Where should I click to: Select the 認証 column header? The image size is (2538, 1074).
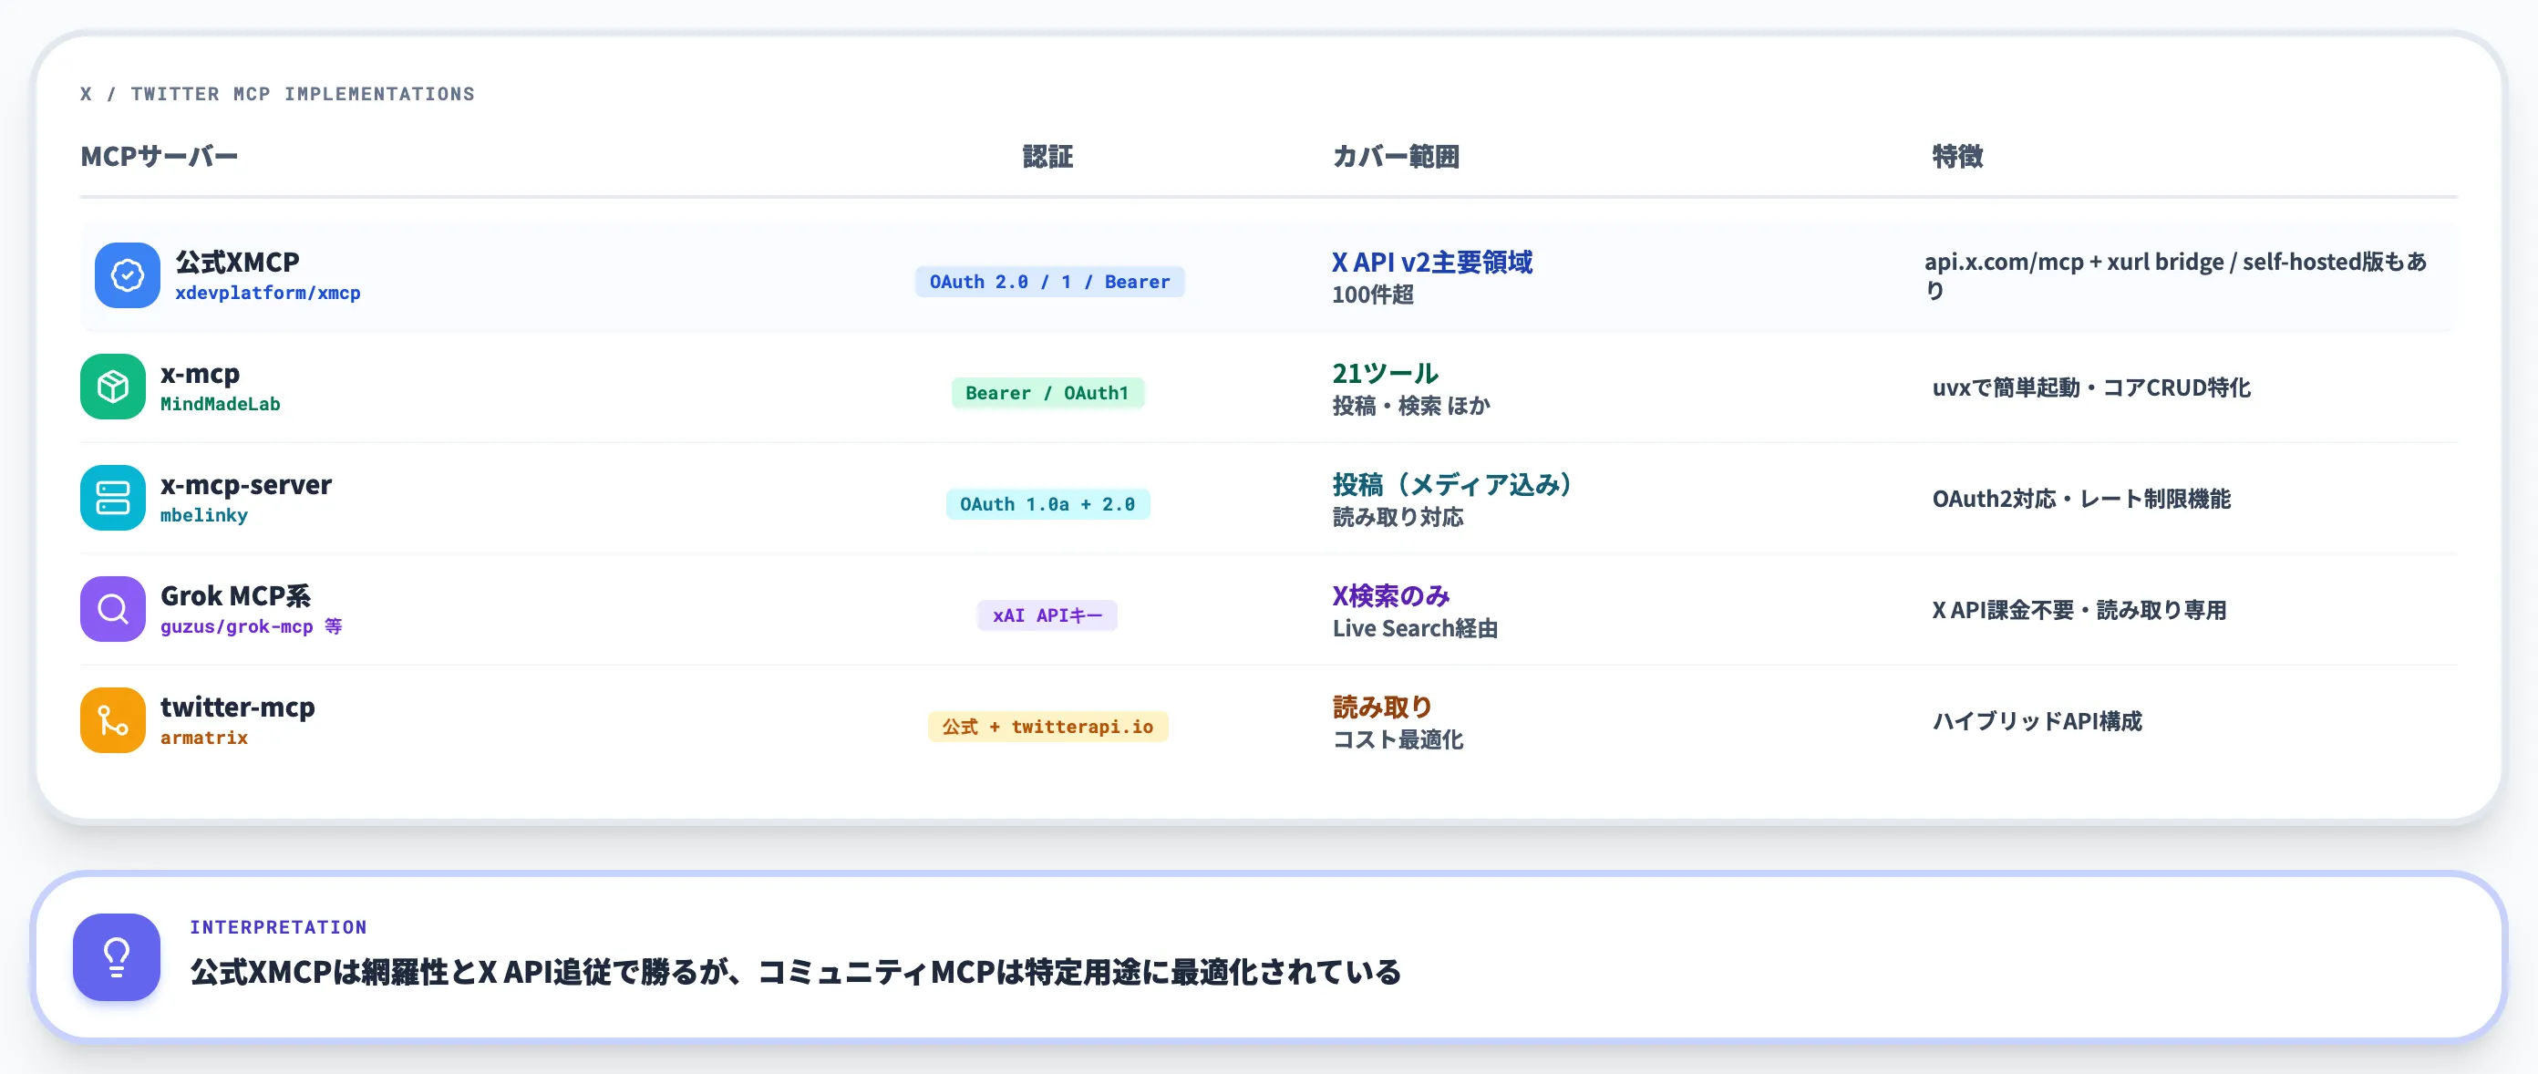click(1047, 157)
